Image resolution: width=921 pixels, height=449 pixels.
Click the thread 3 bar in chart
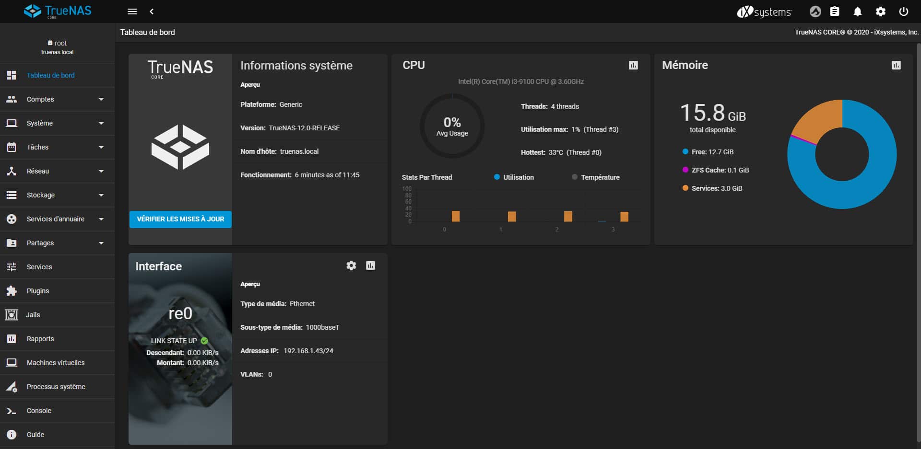point(624,217)
